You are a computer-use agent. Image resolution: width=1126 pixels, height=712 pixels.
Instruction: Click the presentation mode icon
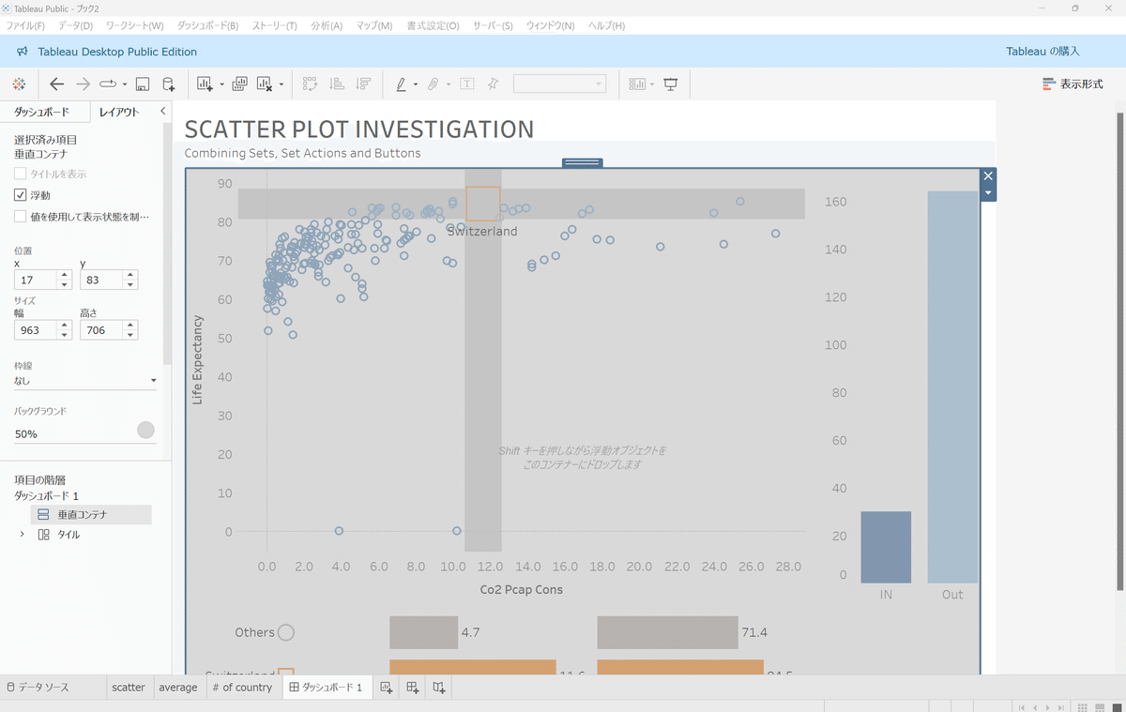(x=671, y=84)
